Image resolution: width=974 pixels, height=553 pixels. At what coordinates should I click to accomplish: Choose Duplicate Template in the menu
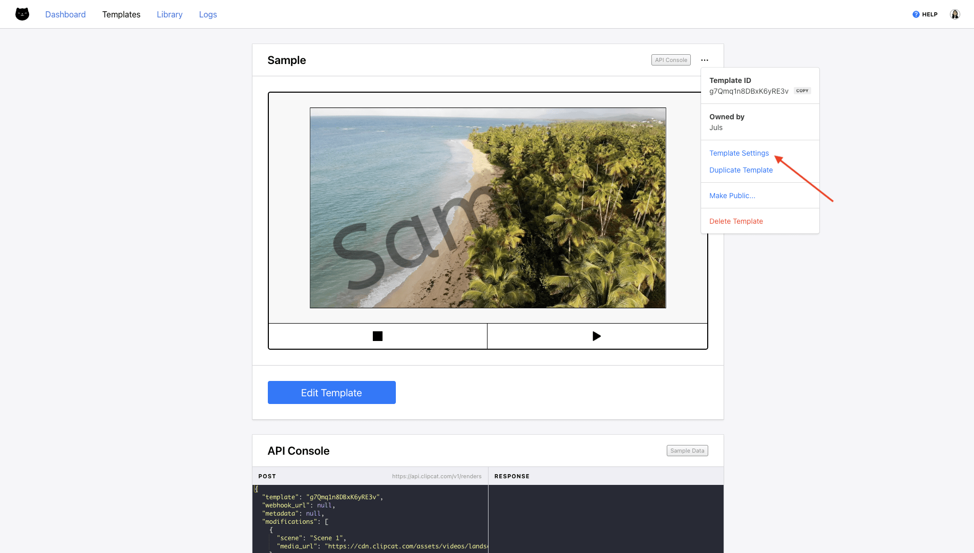741,170
